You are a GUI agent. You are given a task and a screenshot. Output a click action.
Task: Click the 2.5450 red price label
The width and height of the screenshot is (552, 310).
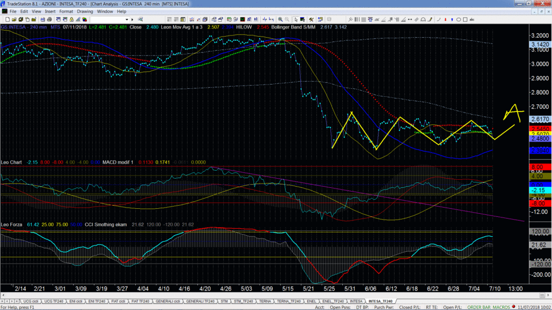pos(540,129)
